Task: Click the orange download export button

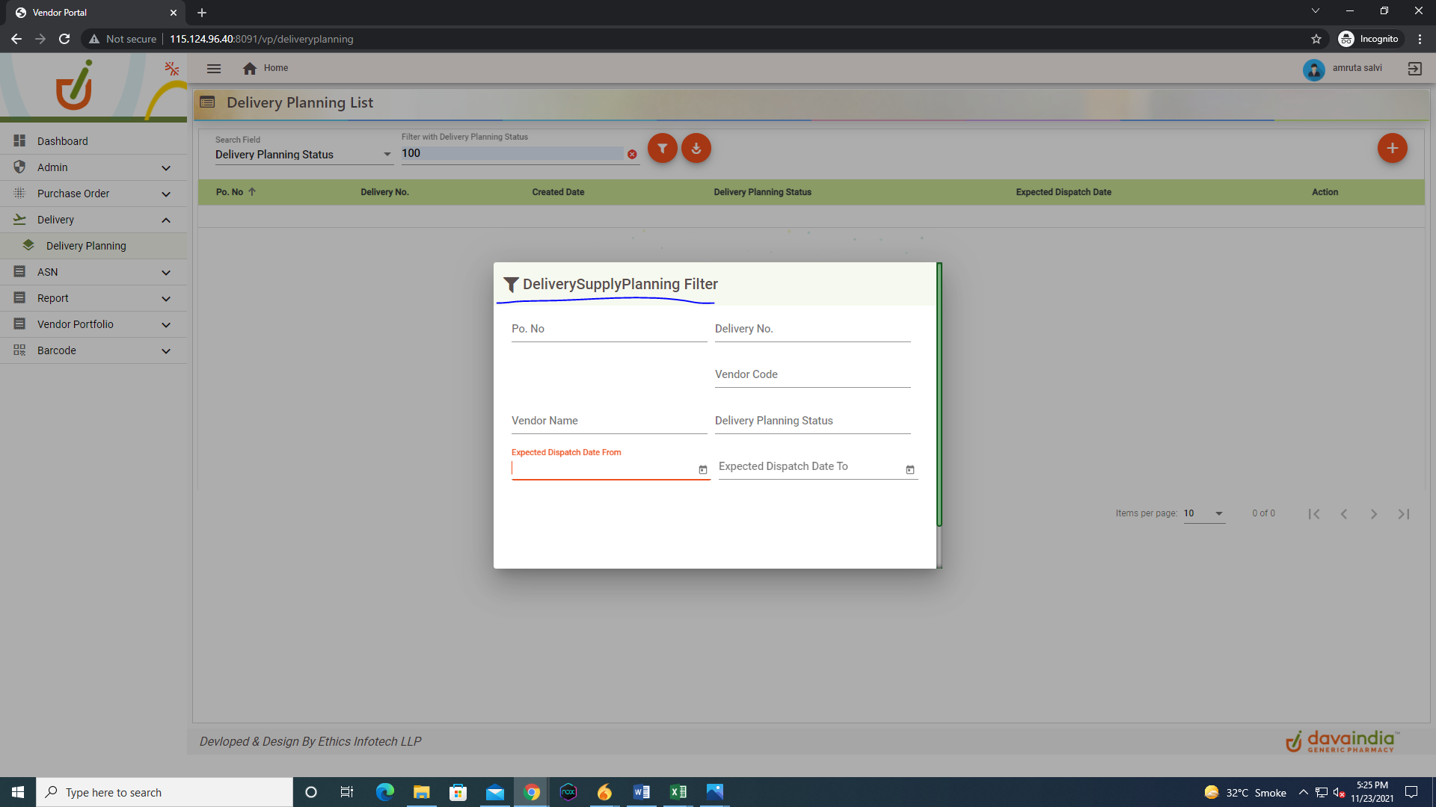Action: (x=696, y=148)
